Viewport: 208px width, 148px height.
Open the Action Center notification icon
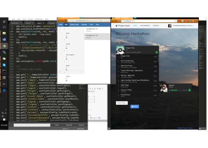4,120
